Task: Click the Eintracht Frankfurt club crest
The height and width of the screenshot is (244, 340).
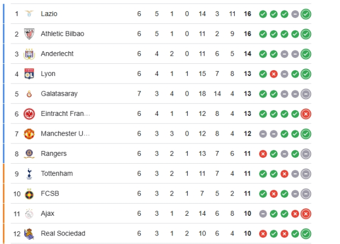Action: tap(29, 114)
